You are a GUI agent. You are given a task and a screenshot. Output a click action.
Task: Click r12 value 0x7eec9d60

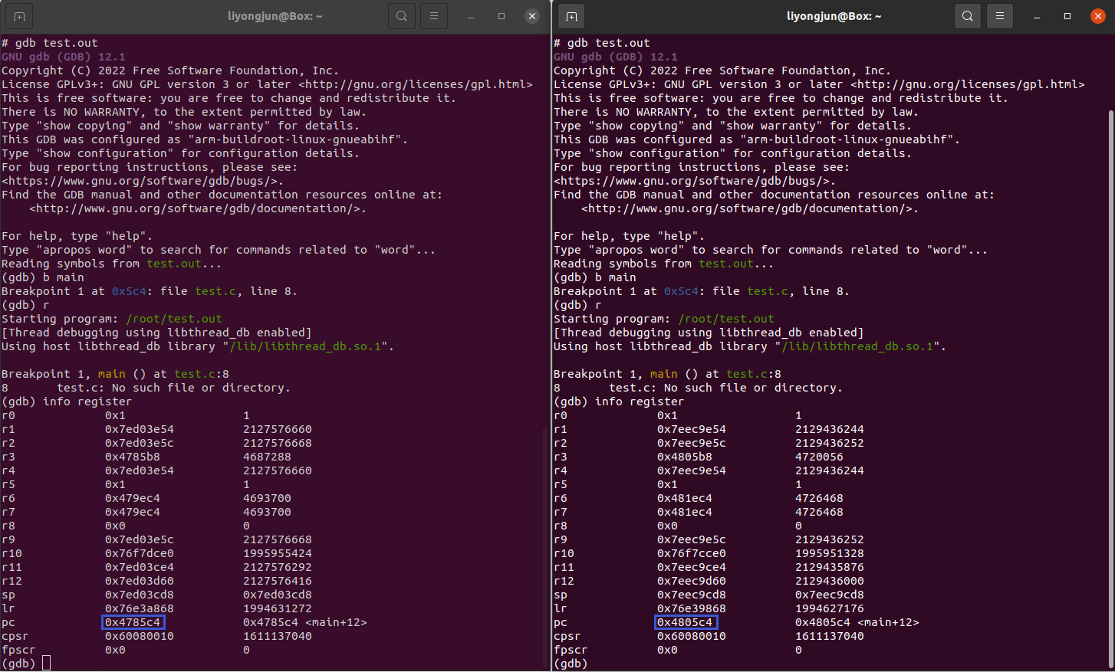pyautogui.click(x=692, y=581)
